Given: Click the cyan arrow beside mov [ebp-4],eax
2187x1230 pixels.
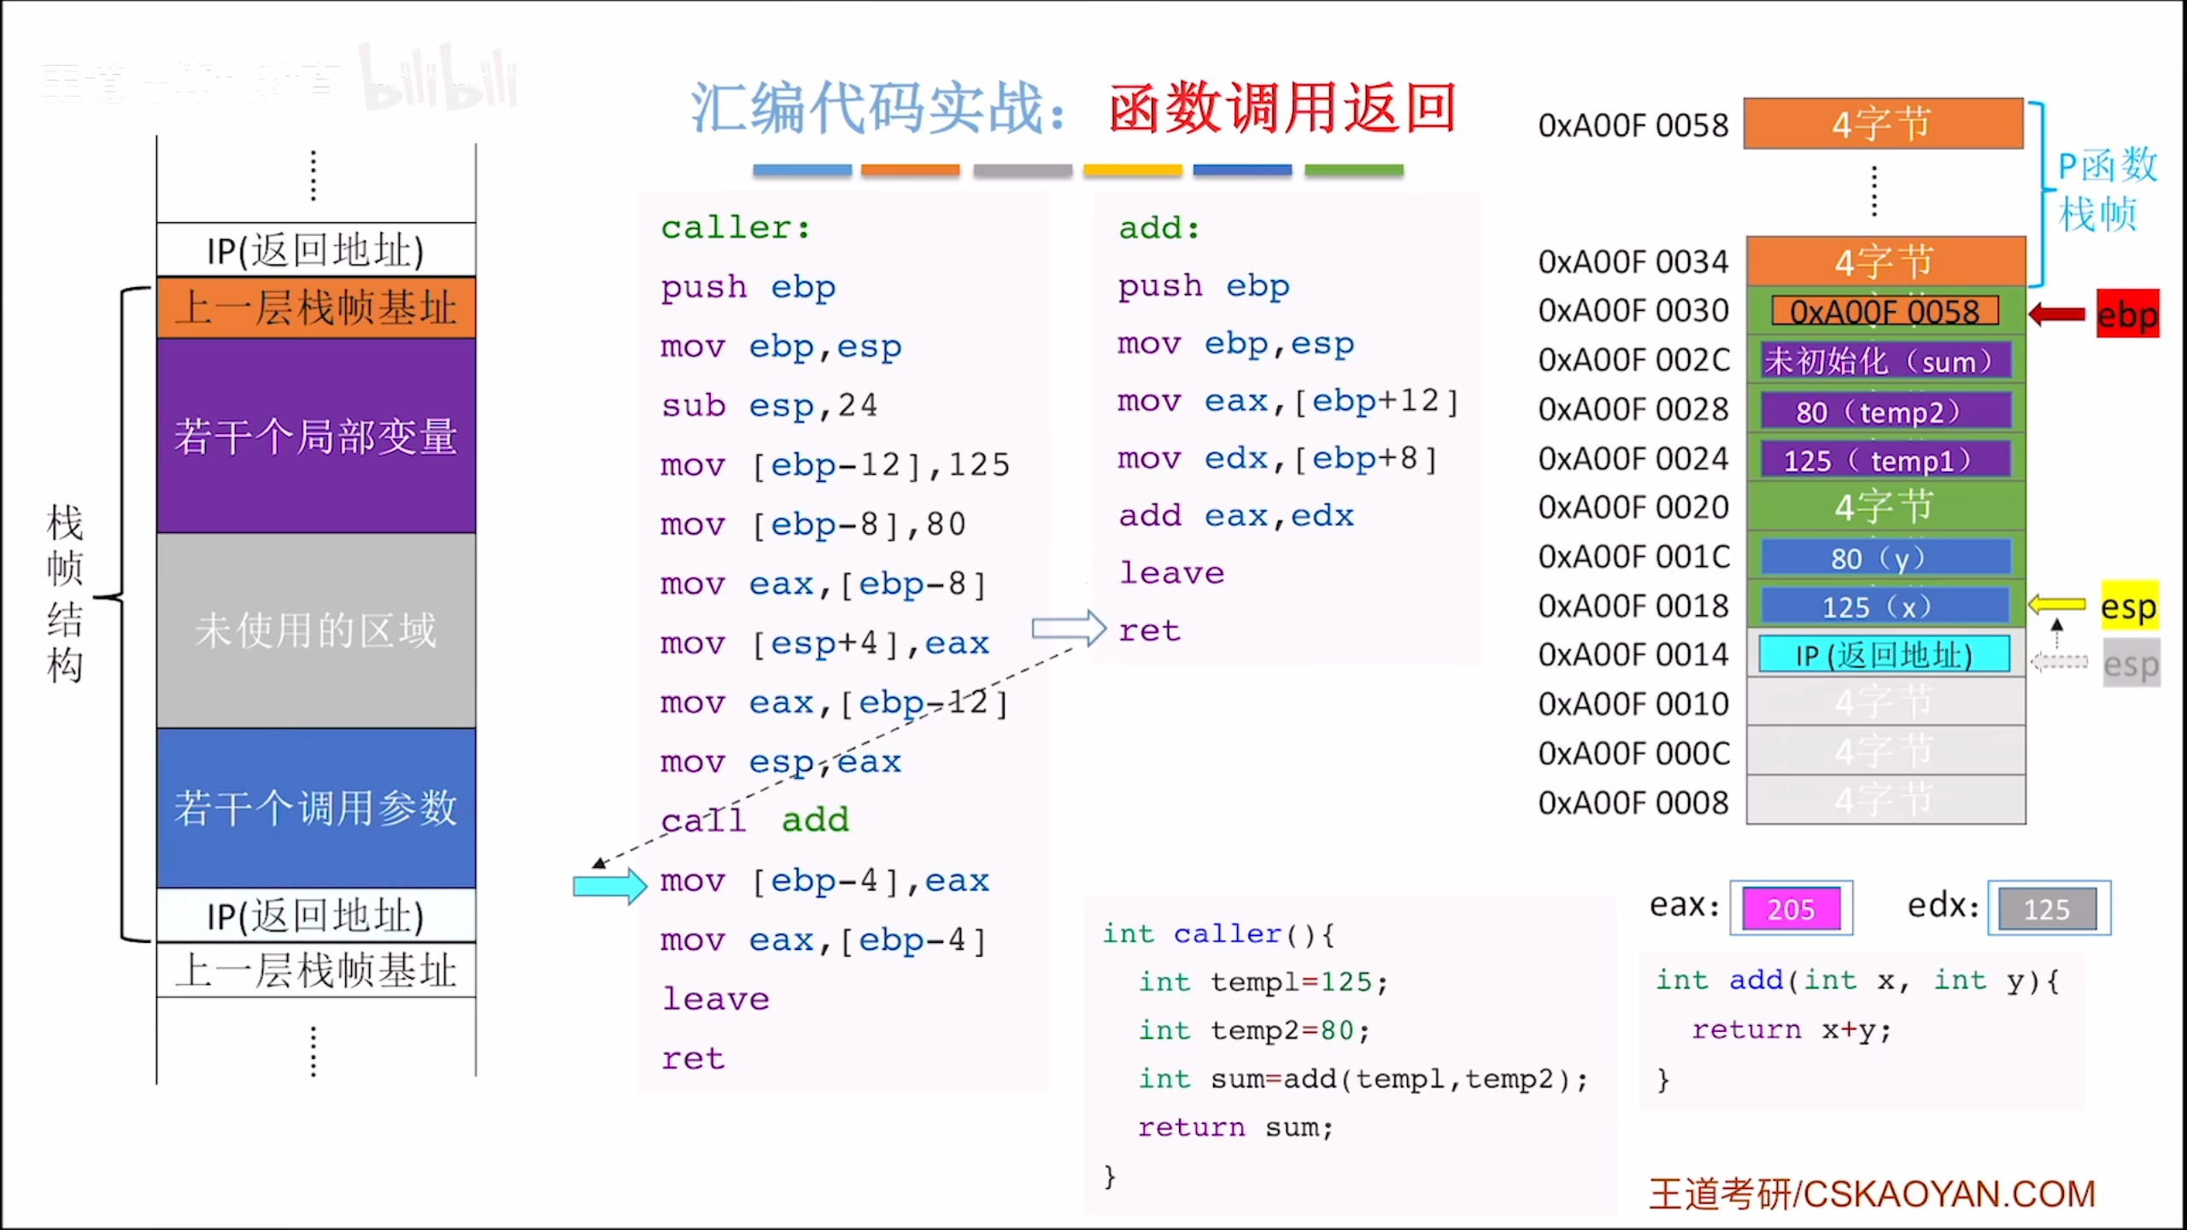Looking at the screenshot, I should click(609, 885).
